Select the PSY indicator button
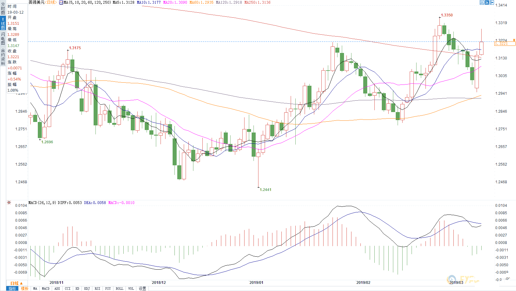 coord(108,289)
